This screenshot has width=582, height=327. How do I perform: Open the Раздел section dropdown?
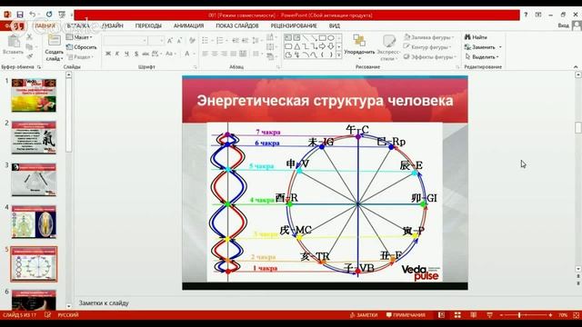tap(79, 56)
